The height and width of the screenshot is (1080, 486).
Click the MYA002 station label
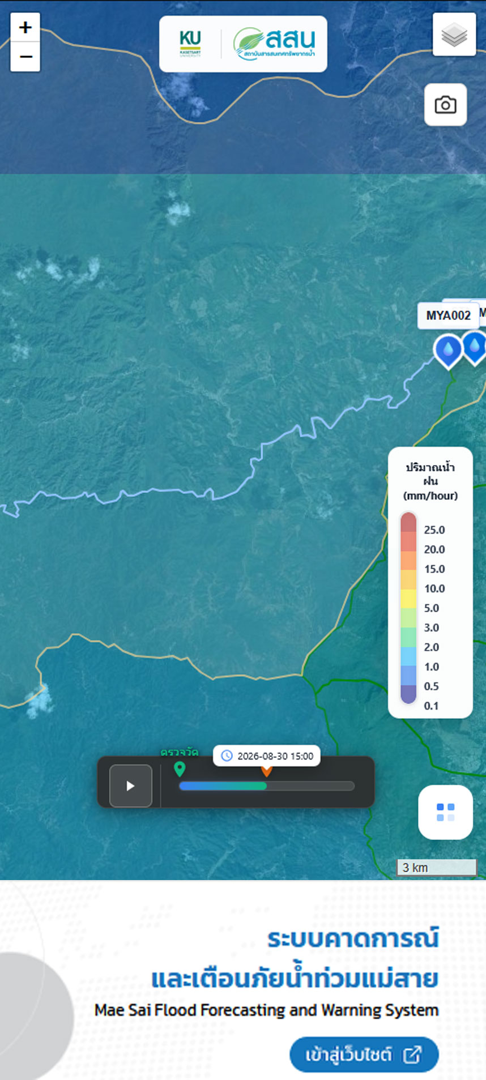click(x=448, y=315)
